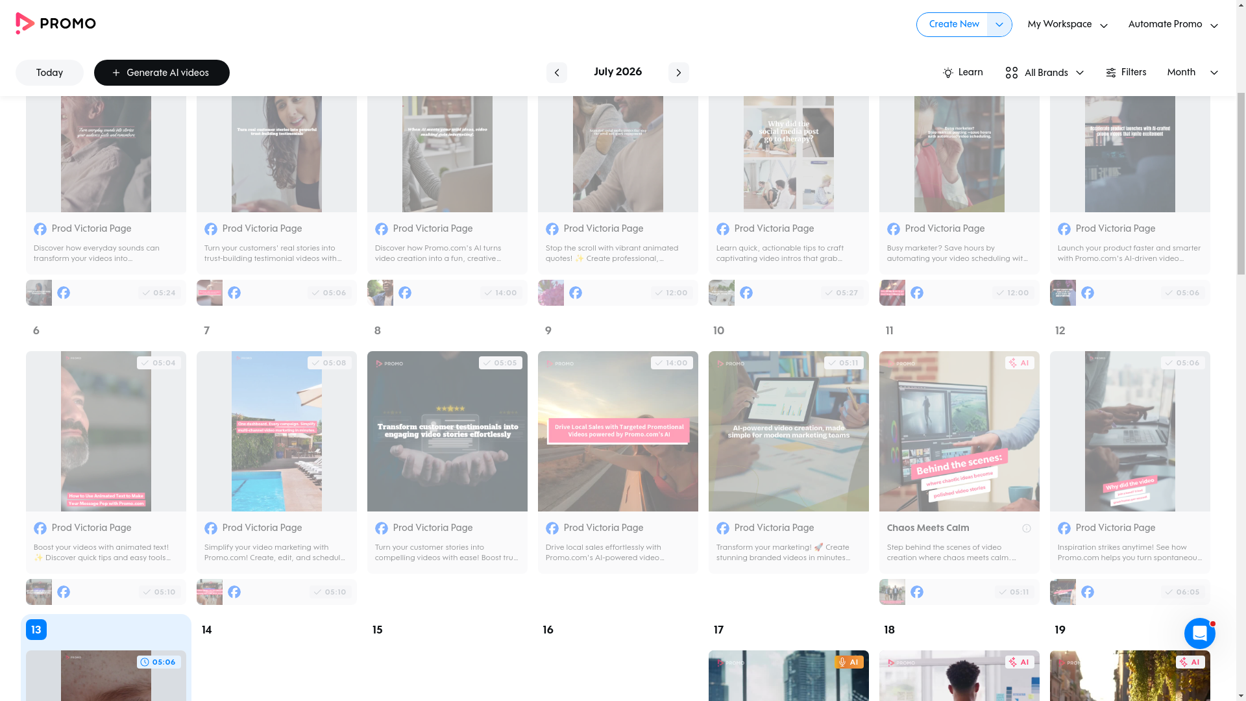Click AI badge on day 11 video

[x=1020, y=363]
